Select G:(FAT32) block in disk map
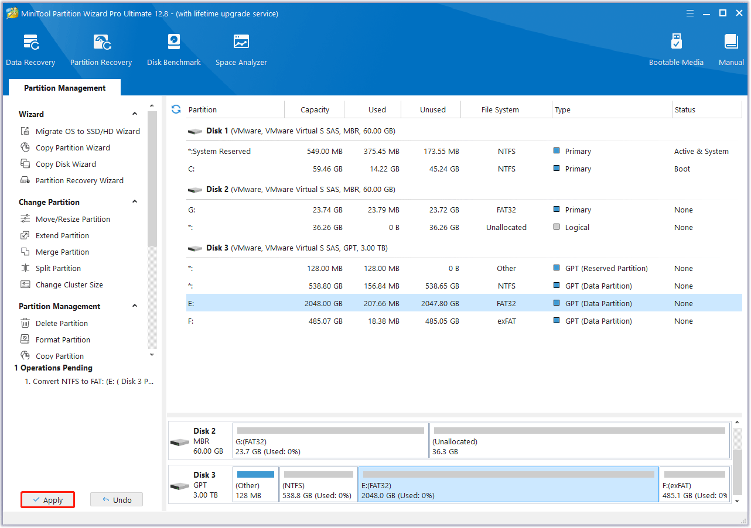The image size is (751, 528). coord(330,441)
